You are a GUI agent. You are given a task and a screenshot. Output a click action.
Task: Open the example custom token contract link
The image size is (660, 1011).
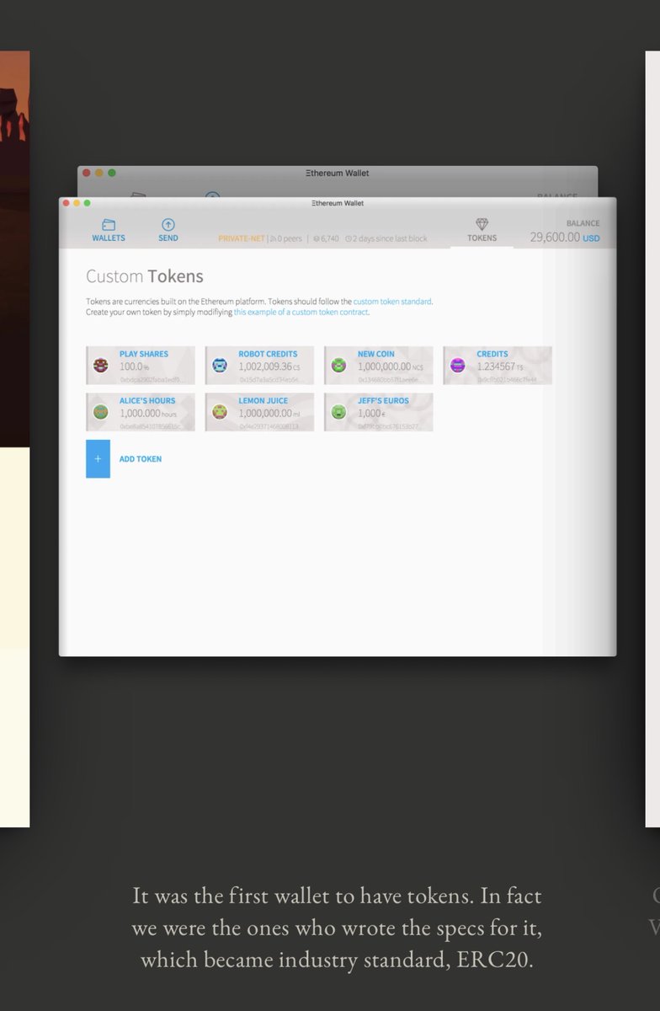click(x=301, y=312)
